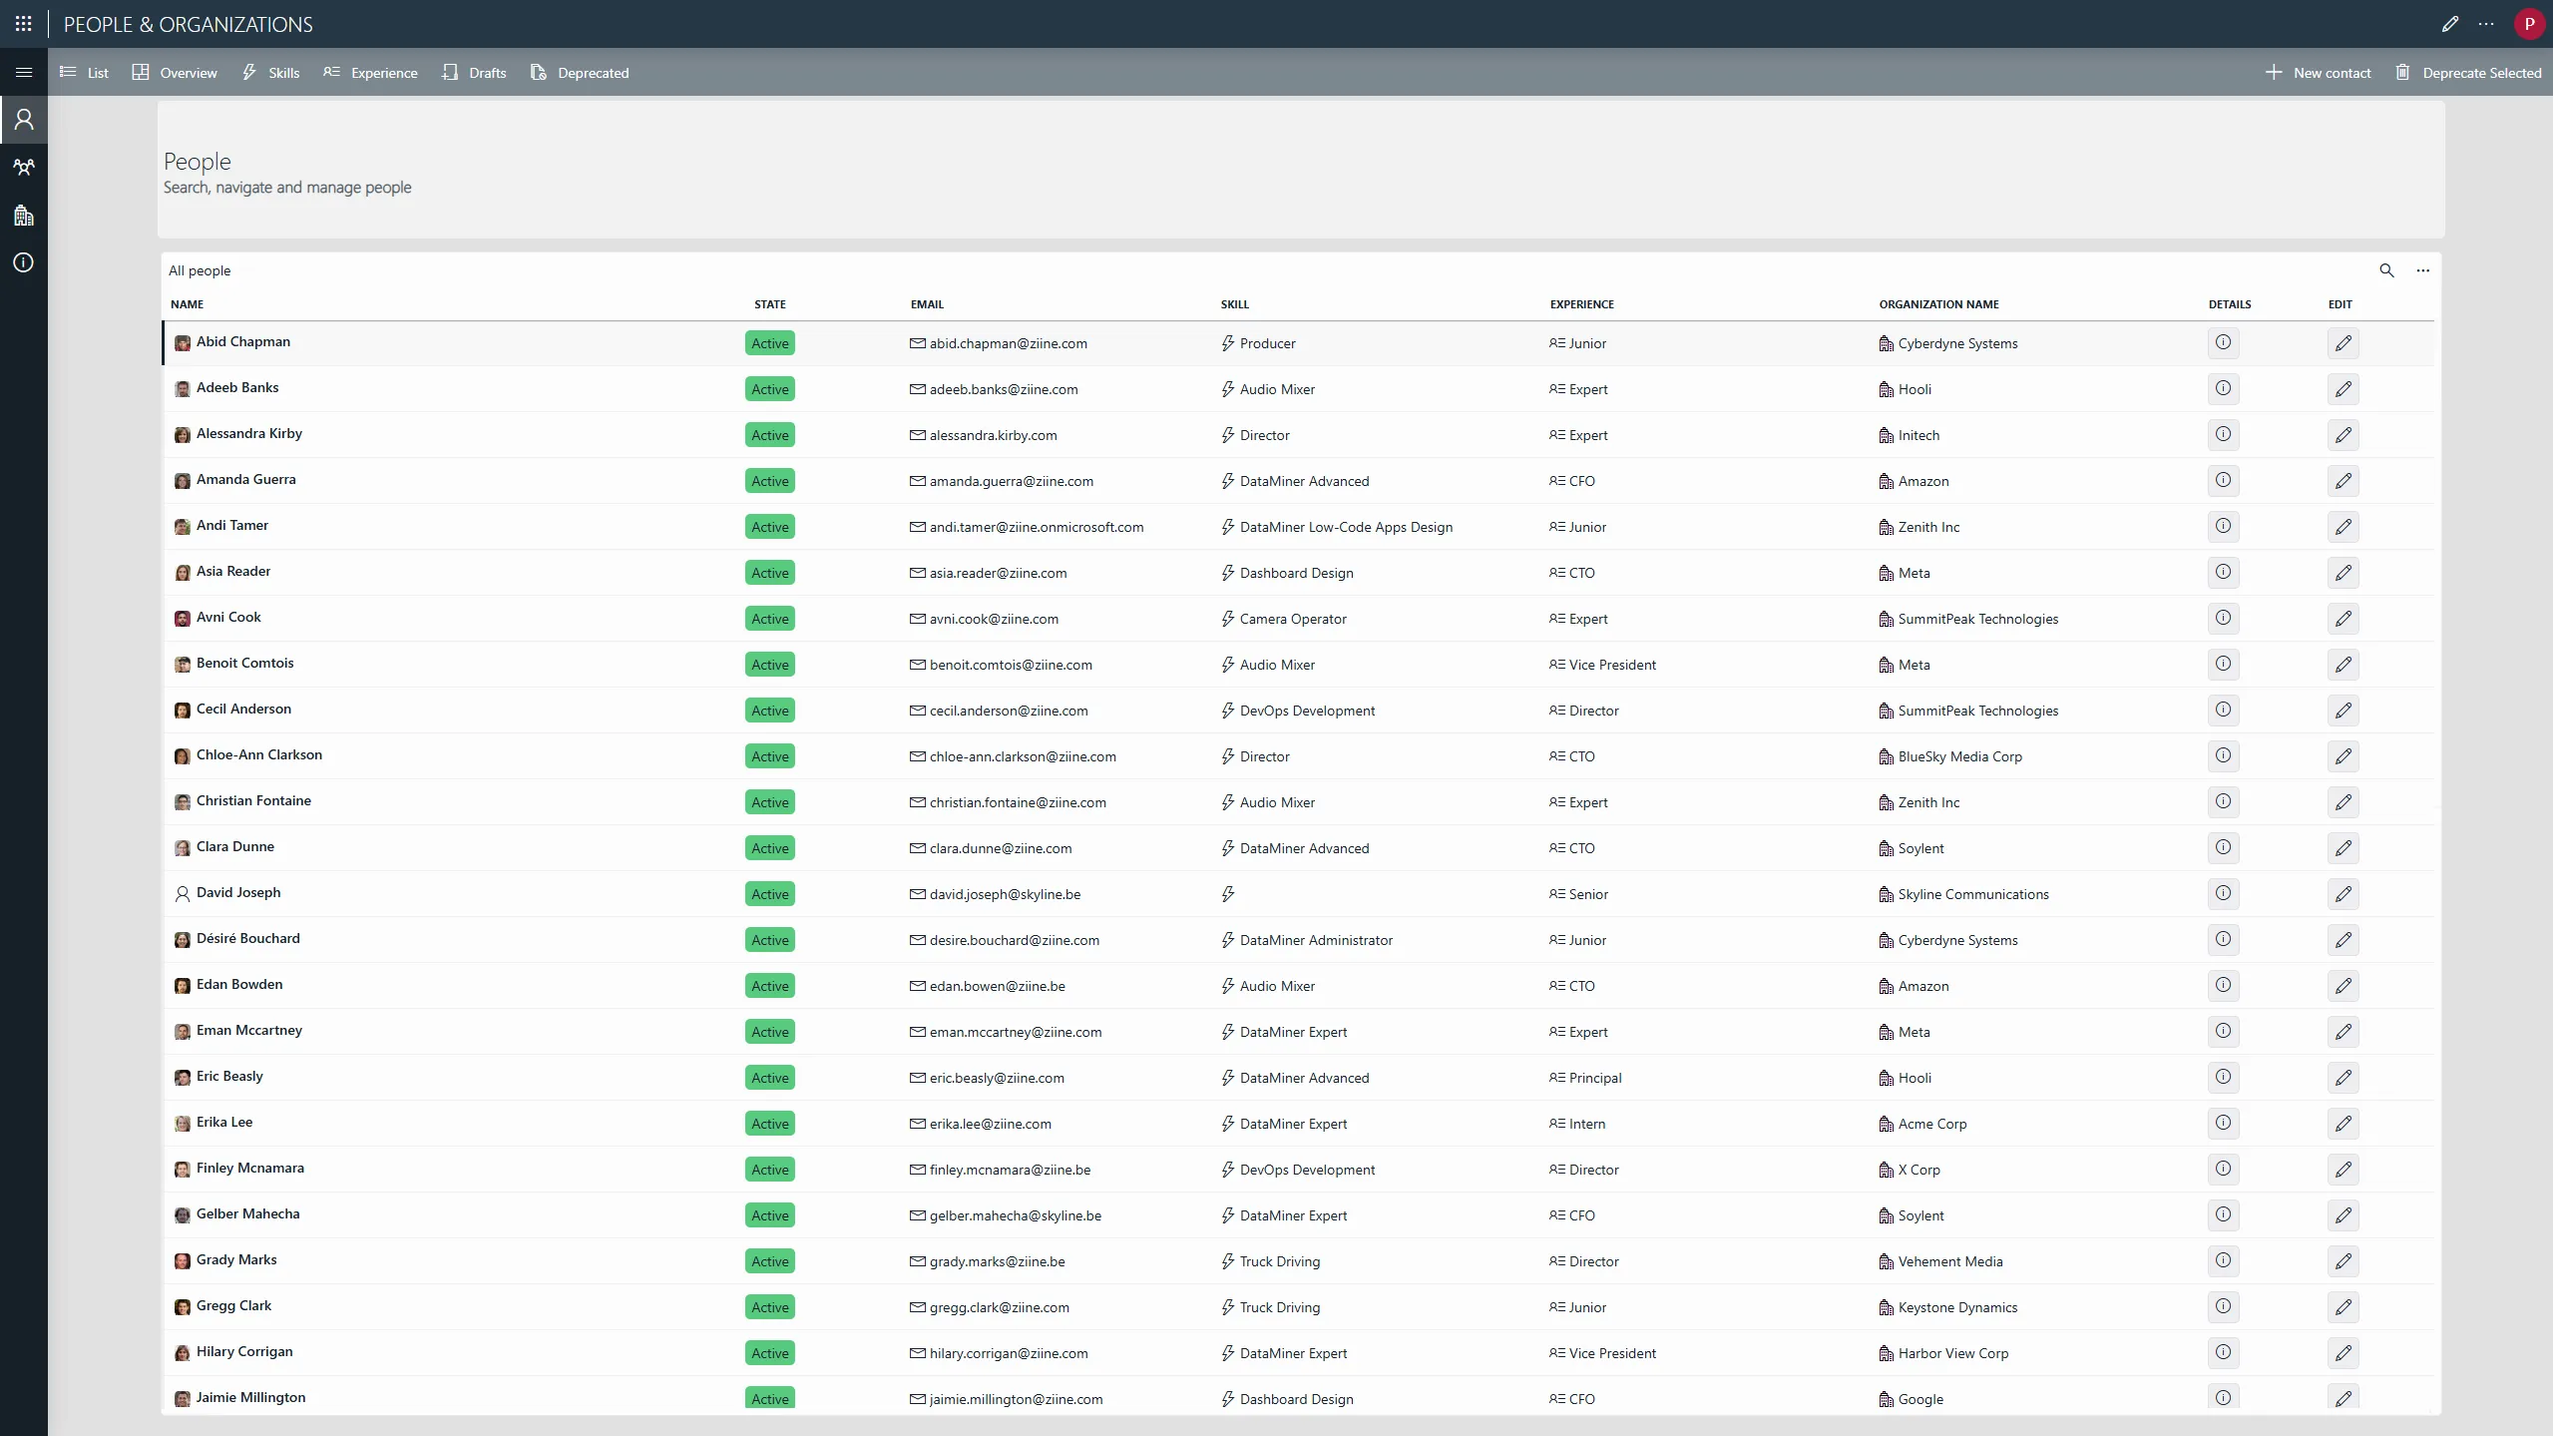Click the Harbor View Corp organization cell
The height and width of the screenshot is (1436, 2553).
[1953, 1353]
